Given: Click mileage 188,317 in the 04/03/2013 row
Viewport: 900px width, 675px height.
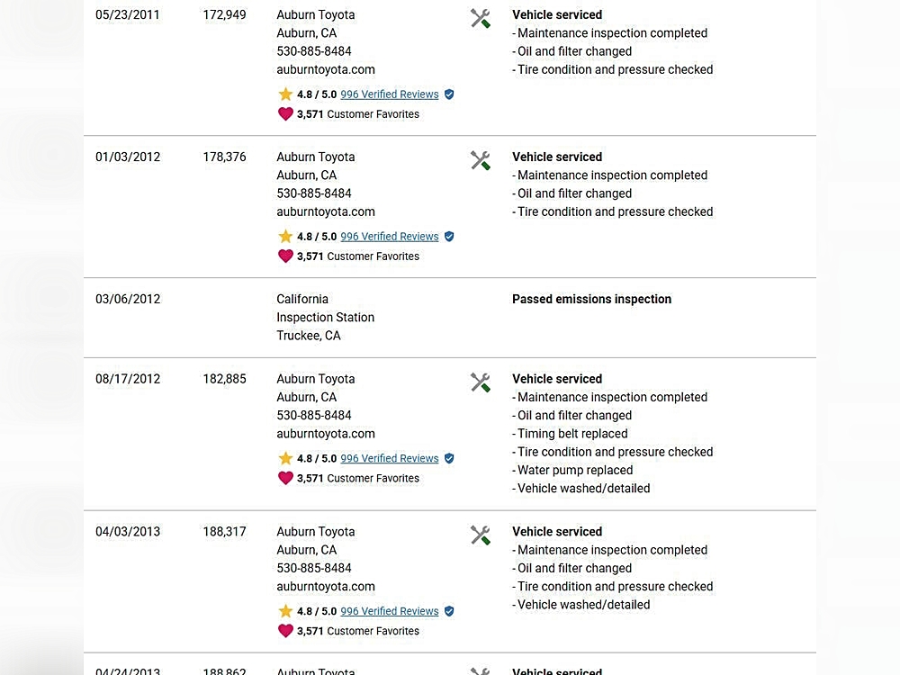Looking at the screenshot, I should click(x=224, y=532).
